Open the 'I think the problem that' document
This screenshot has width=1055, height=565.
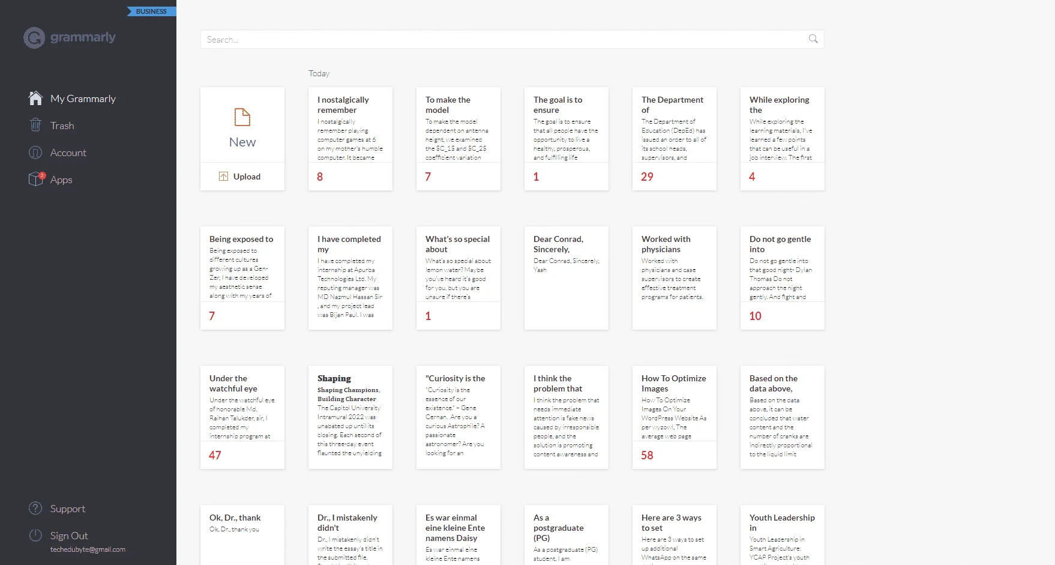[x=567, y=417]
